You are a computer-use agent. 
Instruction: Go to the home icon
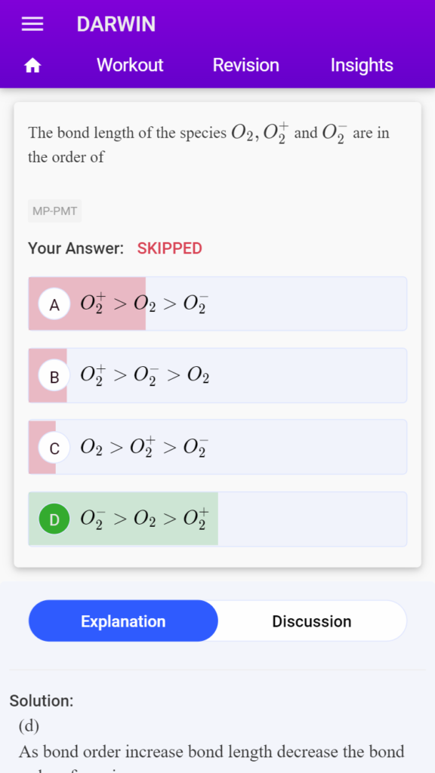32,65
